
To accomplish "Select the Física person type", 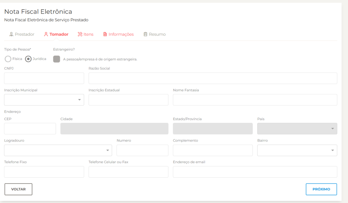I will [8, 59].
